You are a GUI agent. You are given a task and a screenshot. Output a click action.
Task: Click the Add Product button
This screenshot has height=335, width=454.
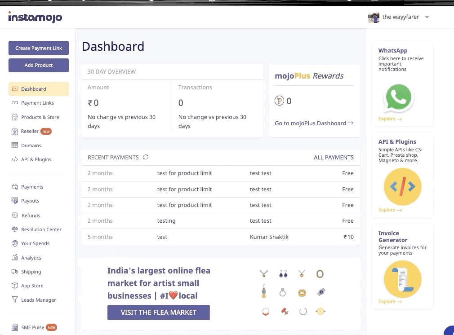pos(39,65)
